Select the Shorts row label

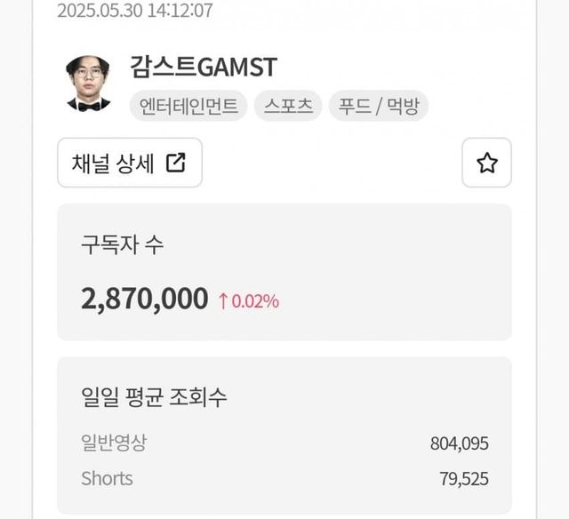107,478
